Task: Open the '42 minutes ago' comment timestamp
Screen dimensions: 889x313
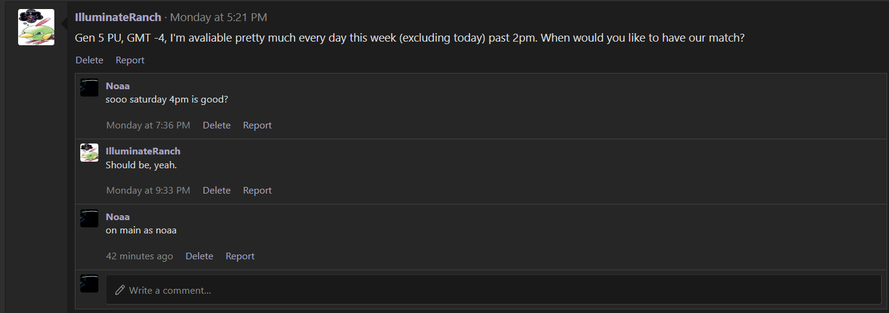Action: 139,256
